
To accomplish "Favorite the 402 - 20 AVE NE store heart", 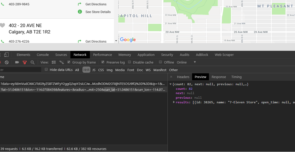I will click(x=2, y=25).
